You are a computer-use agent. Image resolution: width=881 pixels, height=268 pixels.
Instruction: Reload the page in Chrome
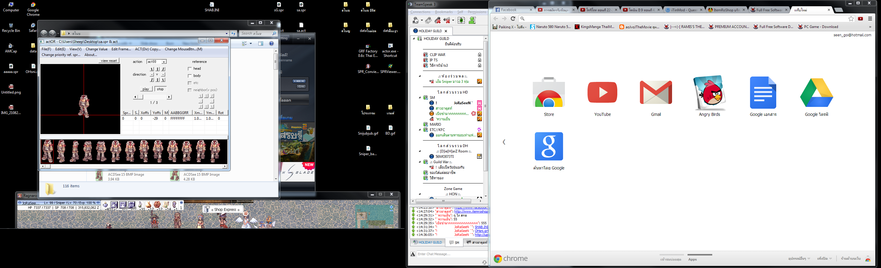coord(513,19)
